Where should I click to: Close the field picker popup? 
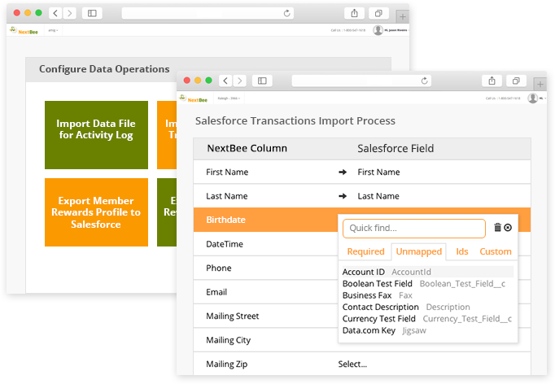click(508, 228)
